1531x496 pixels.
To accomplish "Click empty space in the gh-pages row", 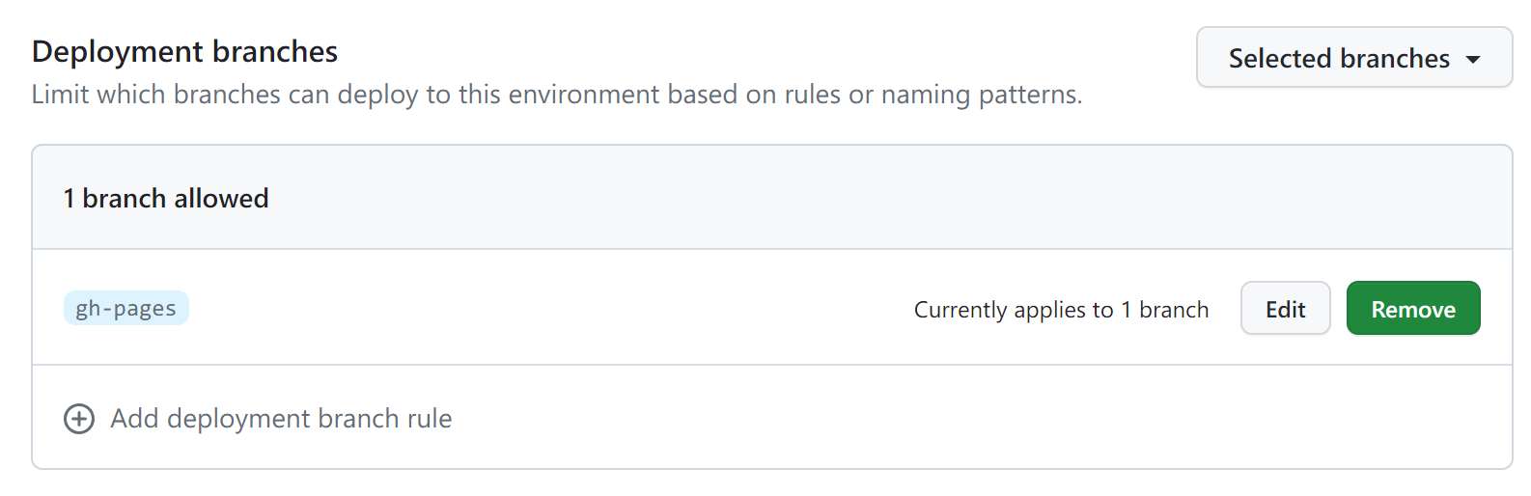I will [x=550, y=309].
